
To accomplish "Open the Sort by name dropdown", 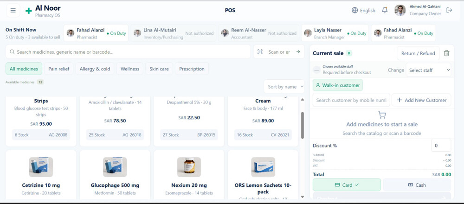I will (x=284, y=87).
